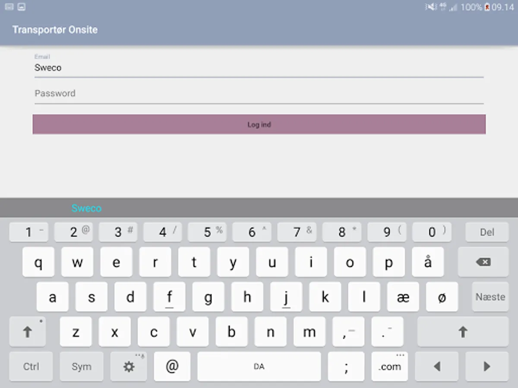Tap the Ctrl key

point(31,366)
